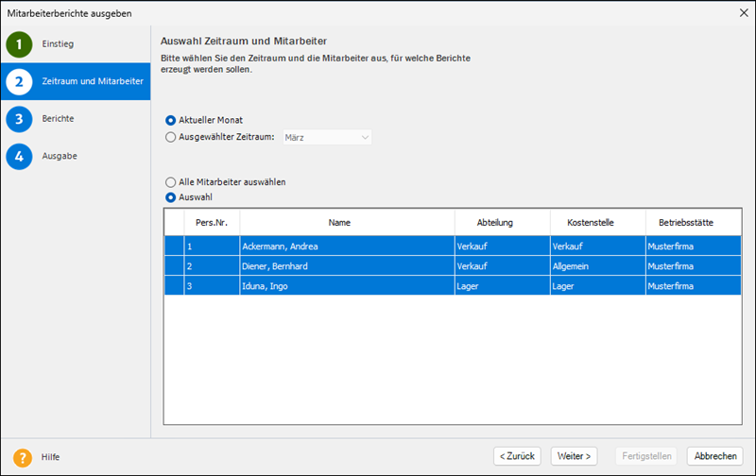Click the Zurück button
This screenshot has height=476, width=756.
tap(517, 456)
